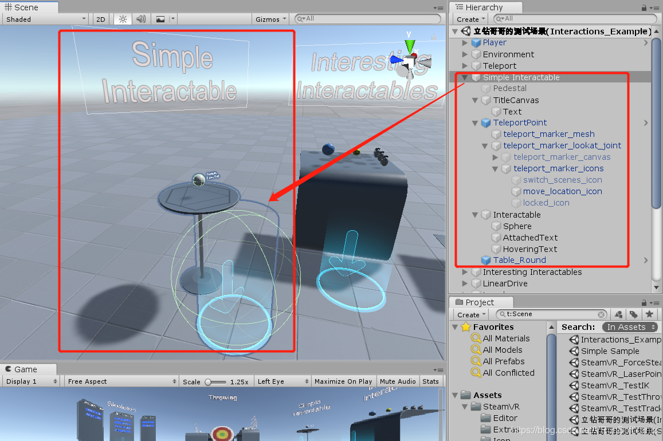Open the In Assets search scope dropdown
Viewport: 663px width, 441px height.
pos(630,327)
